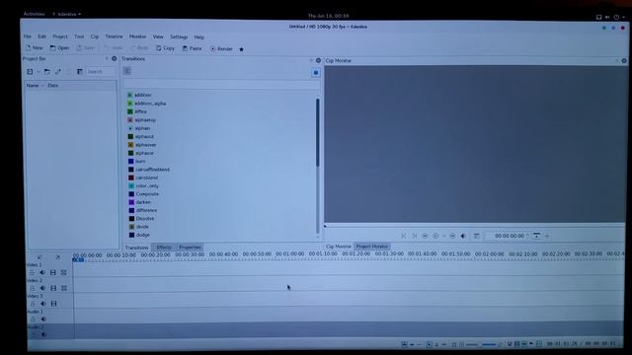The image size is (632, 355).
Task: Open the Project menu
Action: tap(60, 36)
